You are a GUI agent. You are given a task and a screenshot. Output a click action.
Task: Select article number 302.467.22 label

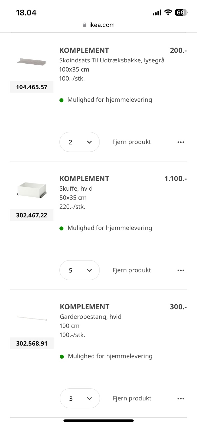tap(32, 215)
